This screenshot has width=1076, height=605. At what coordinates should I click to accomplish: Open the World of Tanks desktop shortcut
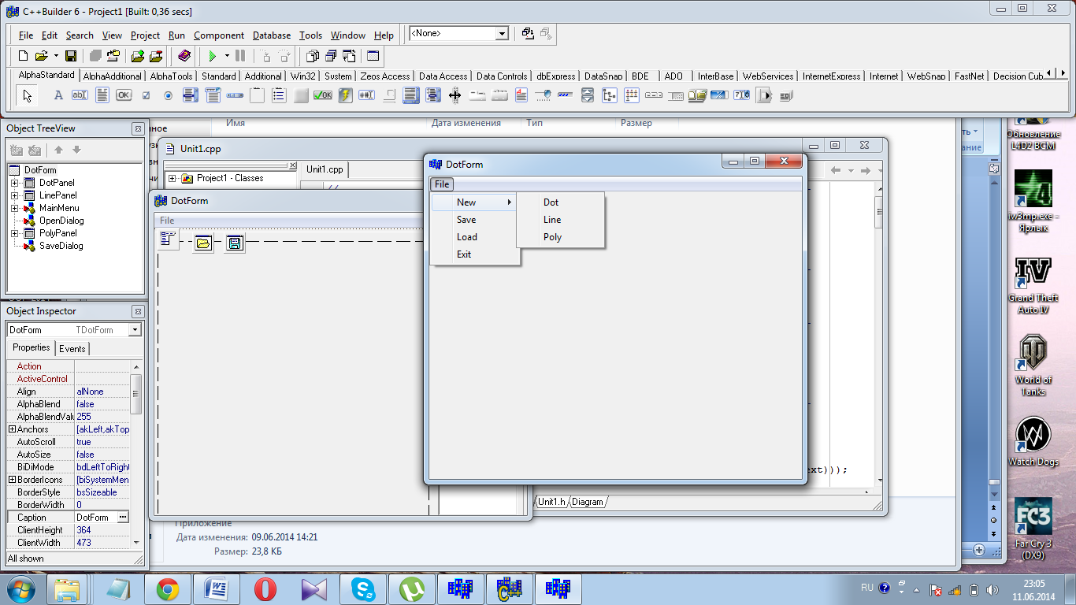(1033, 365)
